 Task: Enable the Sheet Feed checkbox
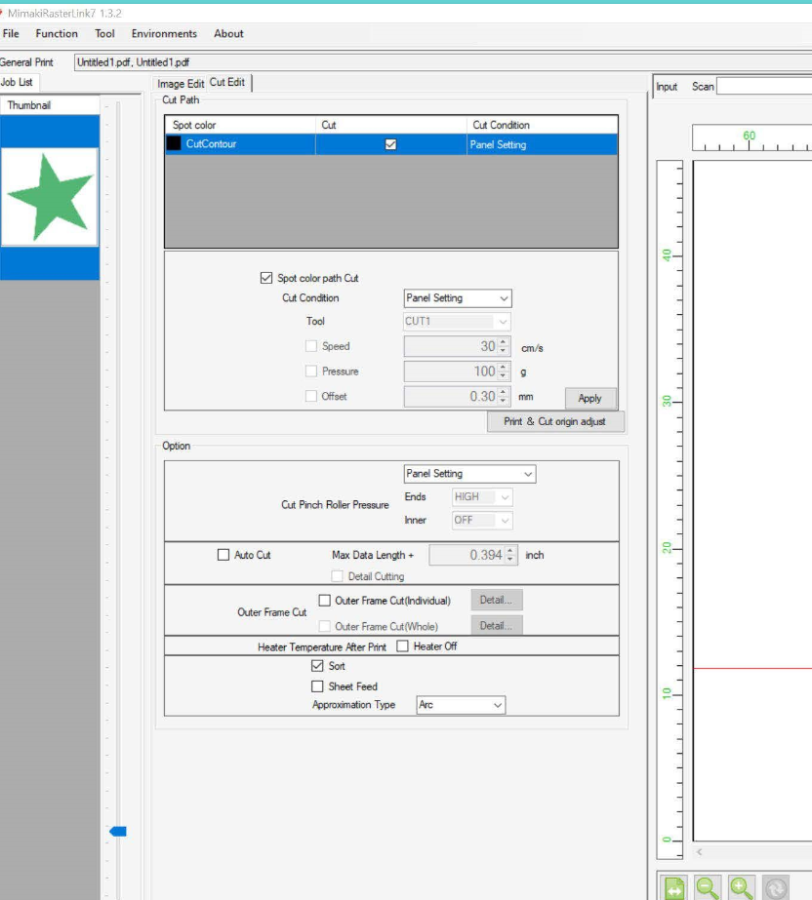point(317,685)
